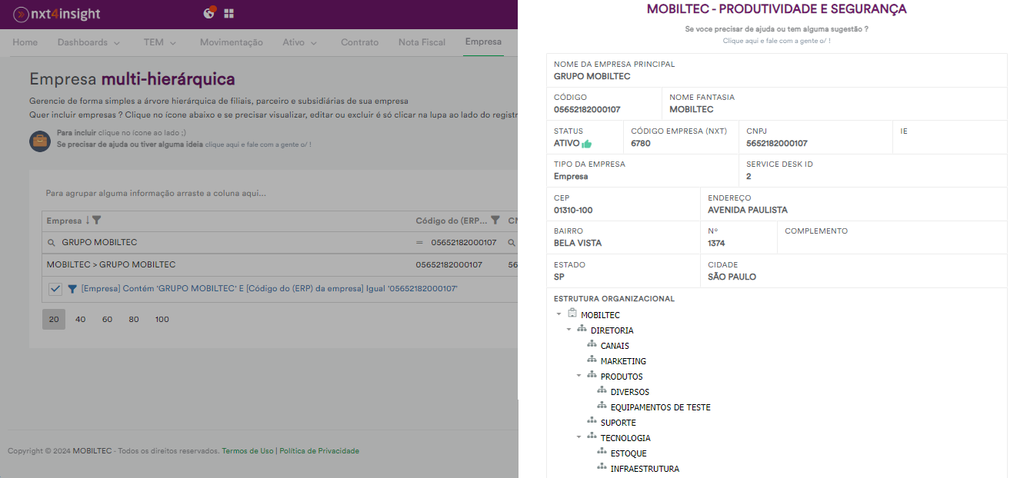The image size is (1027, 478).
Task: Open the globe notifications icon
Action: (209, 13)
